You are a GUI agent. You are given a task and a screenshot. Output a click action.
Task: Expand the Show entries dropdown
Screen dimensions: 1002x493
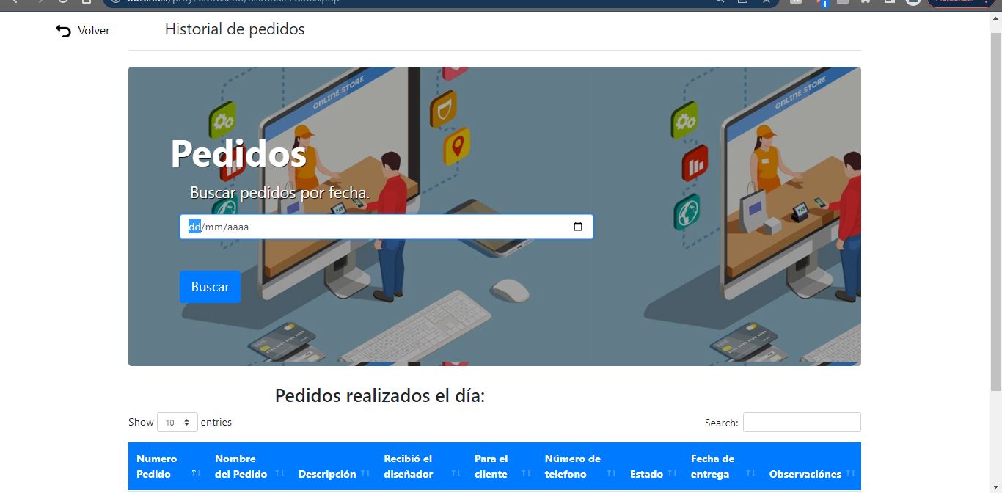click(178, 423)
